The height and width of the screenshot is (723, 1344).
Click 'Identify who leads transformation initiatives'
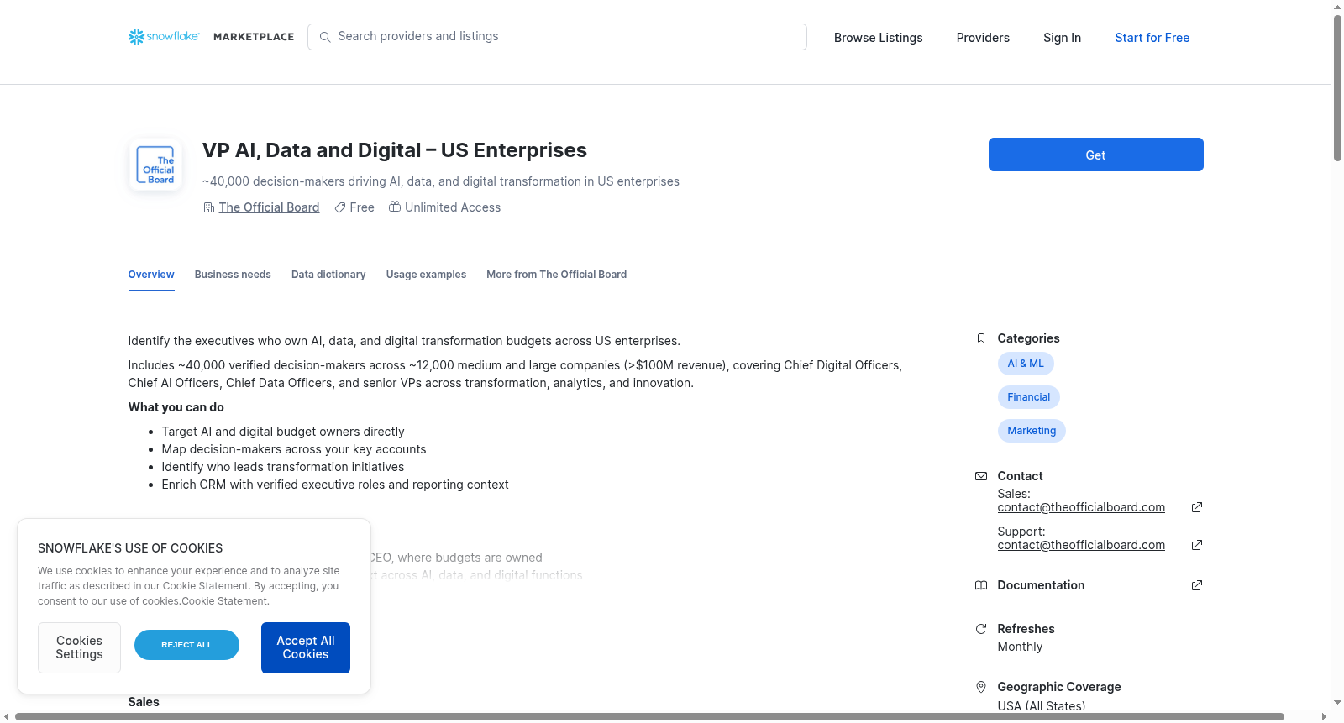click(x=283, y=467)
